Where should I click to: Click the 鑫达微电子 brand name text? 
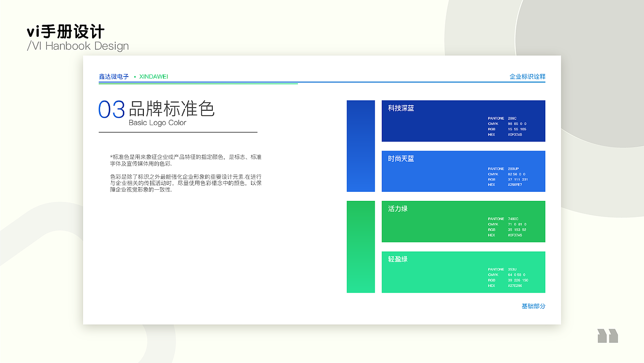click(x=113, y=77)
